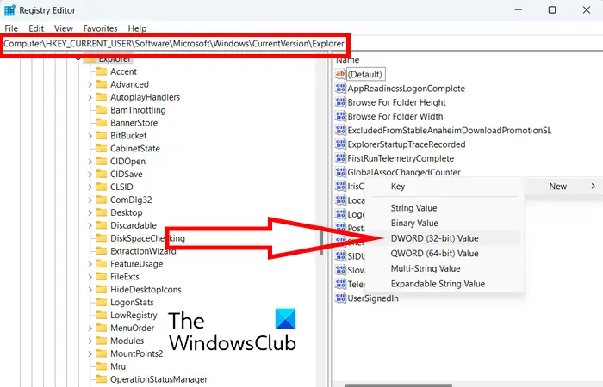Click the AppReadinessLogonComplete DWORD icon
The width and height of the screenshot is (603, 387).
(x=340, y=89)
